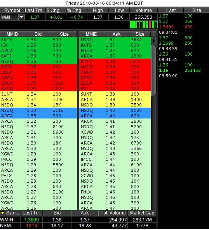Click the Volume column header
The image size is (209, 230).
point(144,10)
